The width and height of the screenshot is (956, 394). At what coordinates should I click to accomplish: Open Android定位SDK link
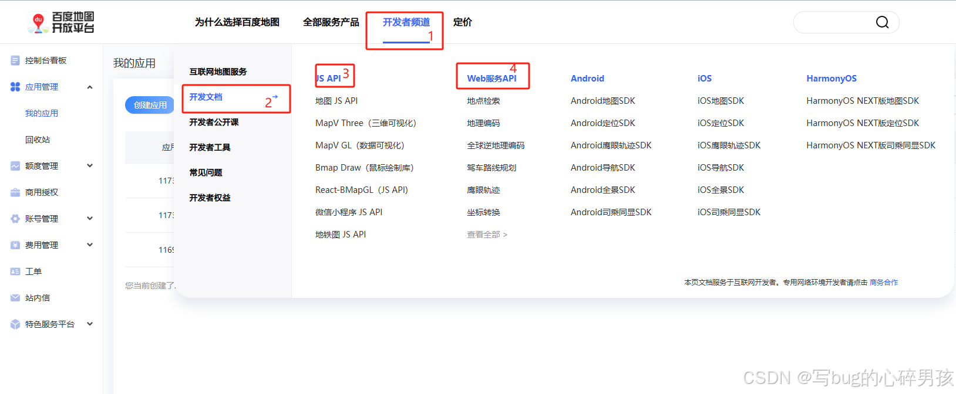603,123
